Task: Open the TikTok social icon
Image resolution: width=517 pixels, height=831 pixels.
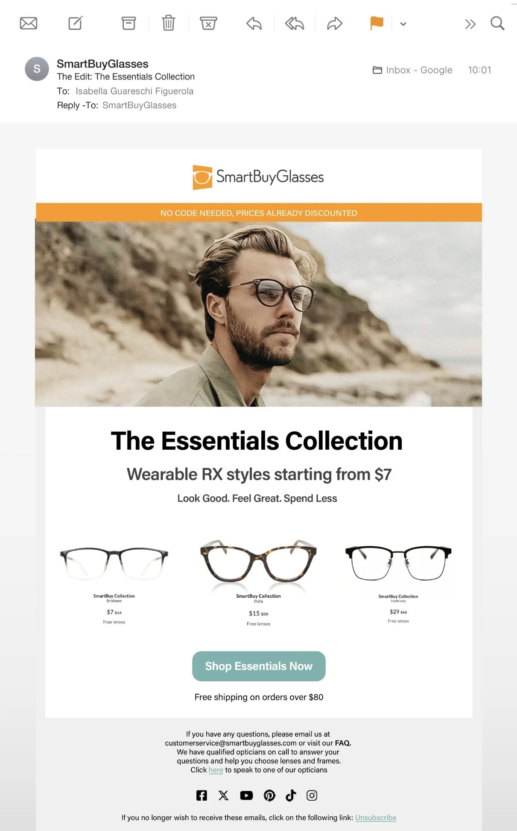Action: [291, 795]
